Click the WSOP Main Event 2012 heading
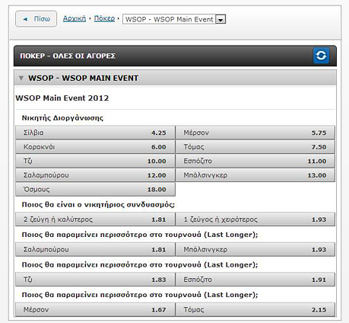 point(62,98)
